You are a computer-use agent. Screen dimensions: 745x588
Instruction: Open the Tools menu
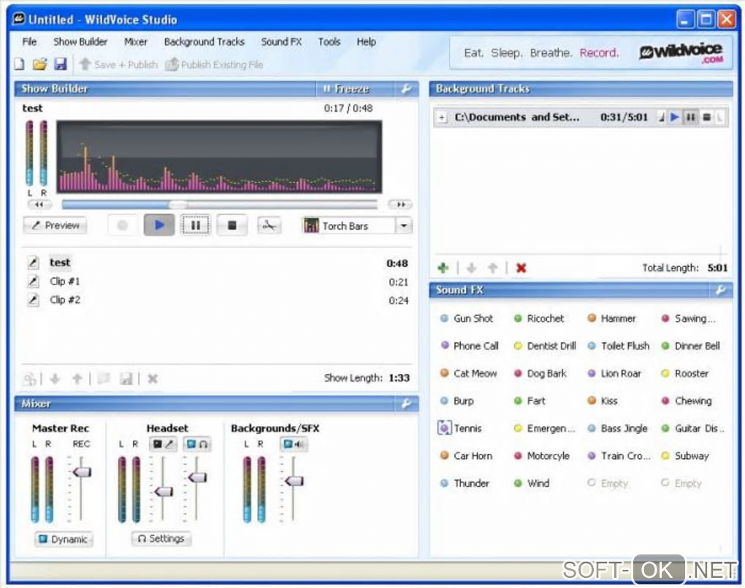(329, 42)
